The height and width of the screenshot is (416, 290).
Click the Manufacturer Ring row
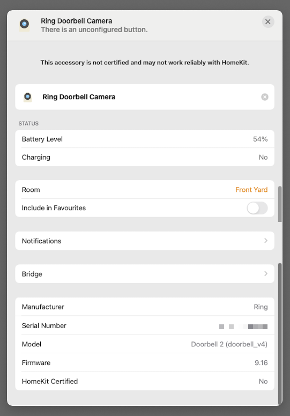(145, 307)
